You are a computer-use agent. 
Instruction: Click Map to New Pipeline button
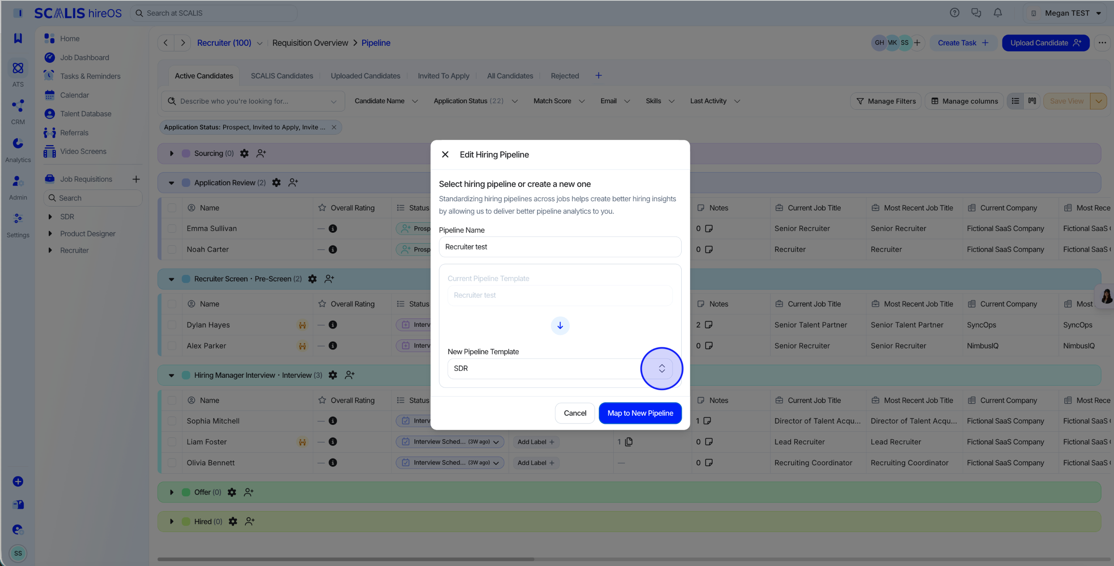640,413
